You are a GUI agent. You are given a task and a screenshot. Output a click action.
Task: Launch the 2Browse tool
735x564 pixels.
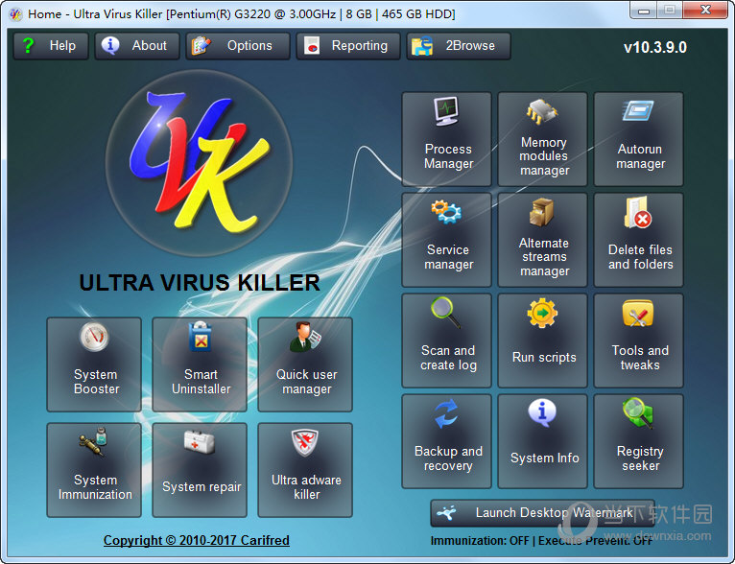459,46
